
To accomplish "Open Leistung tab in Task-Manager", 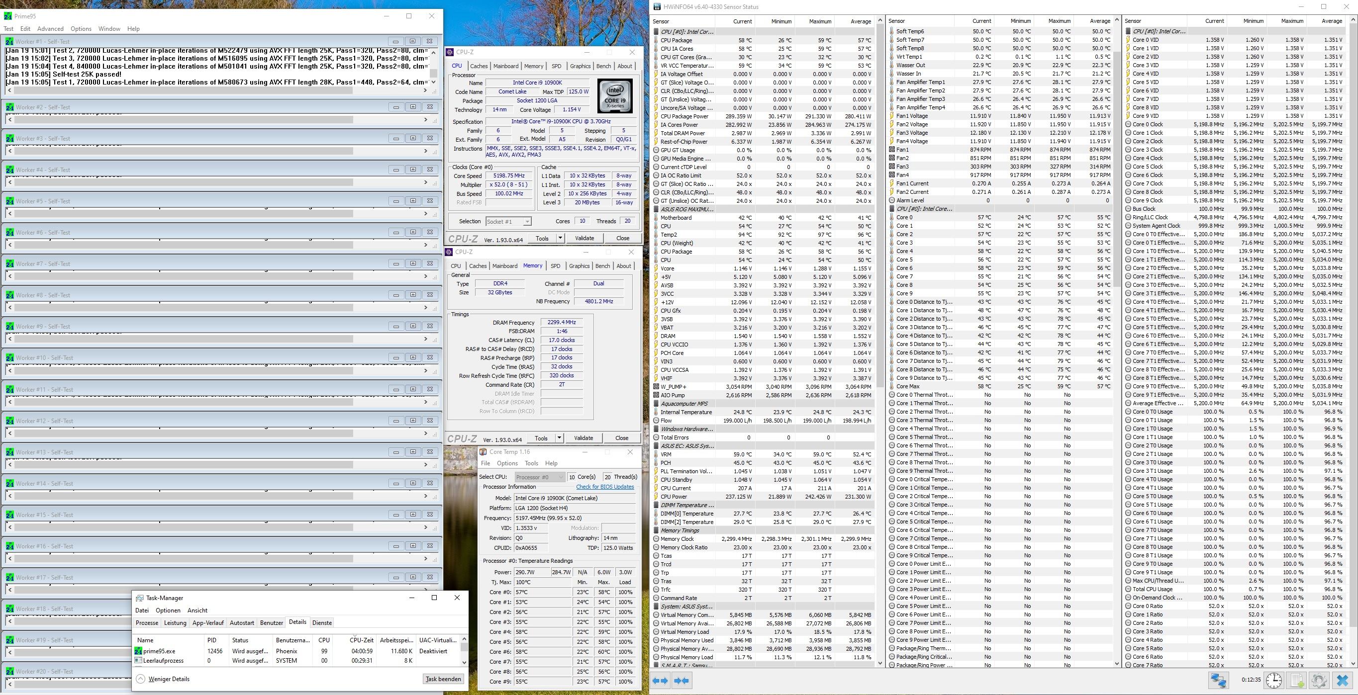I will click(x=175, y=623).
